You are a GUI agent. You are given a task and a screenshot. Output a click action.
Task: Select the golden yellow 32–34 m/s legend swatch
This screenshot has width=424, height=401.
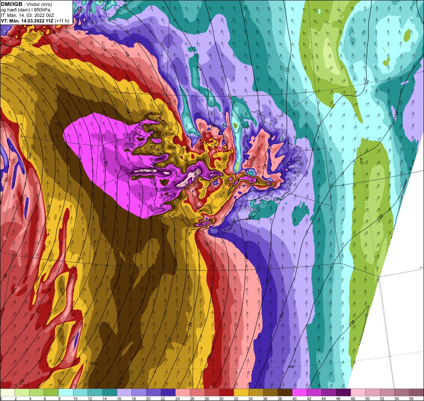pos(241,393)
